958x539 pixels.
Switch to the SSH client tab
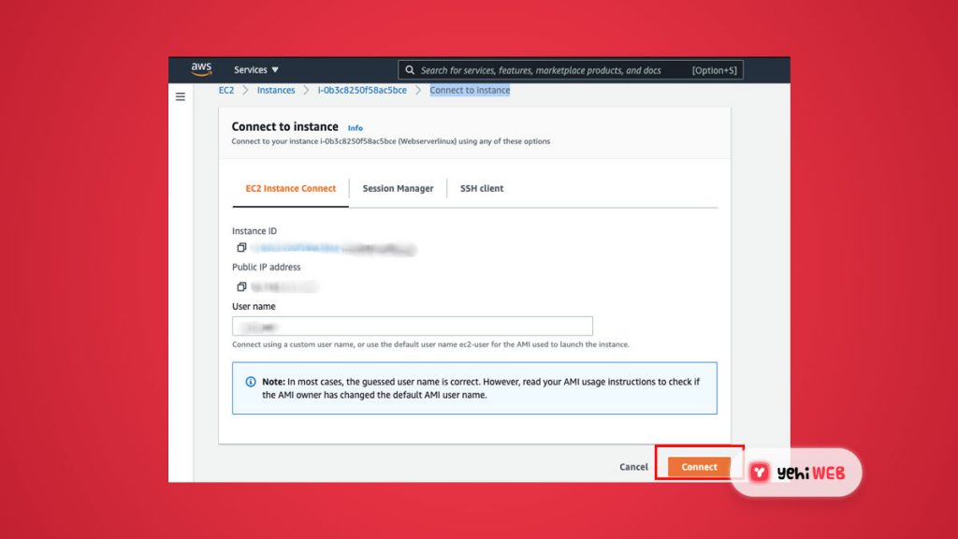(482, 188)
